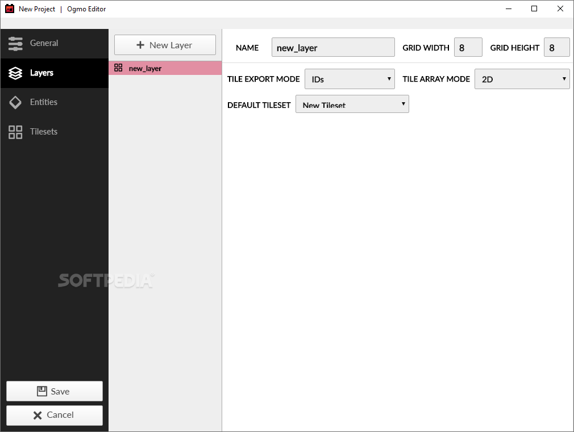Click the TILE ARRAY MODE label
574x432 pixels.
pyautogui.click(x=436, y=79)
